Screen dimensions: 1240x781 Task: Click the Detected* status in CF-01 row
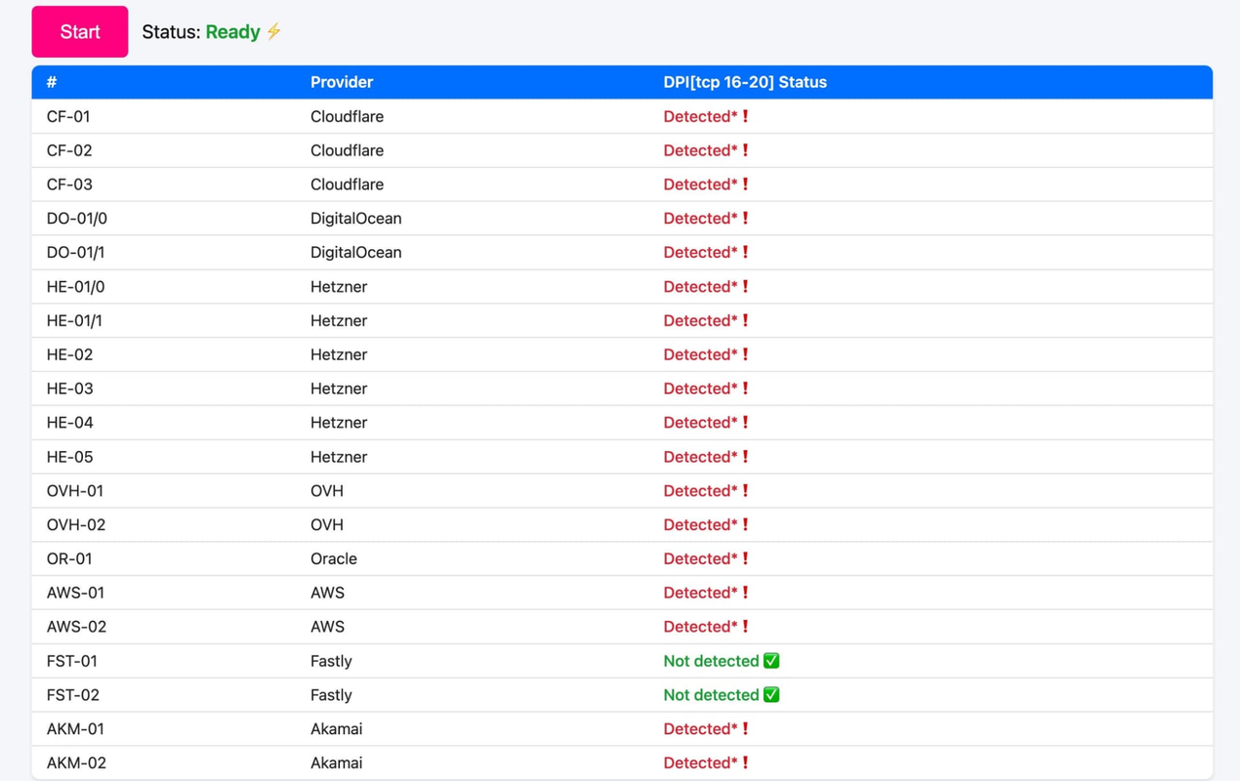[700, 116]
